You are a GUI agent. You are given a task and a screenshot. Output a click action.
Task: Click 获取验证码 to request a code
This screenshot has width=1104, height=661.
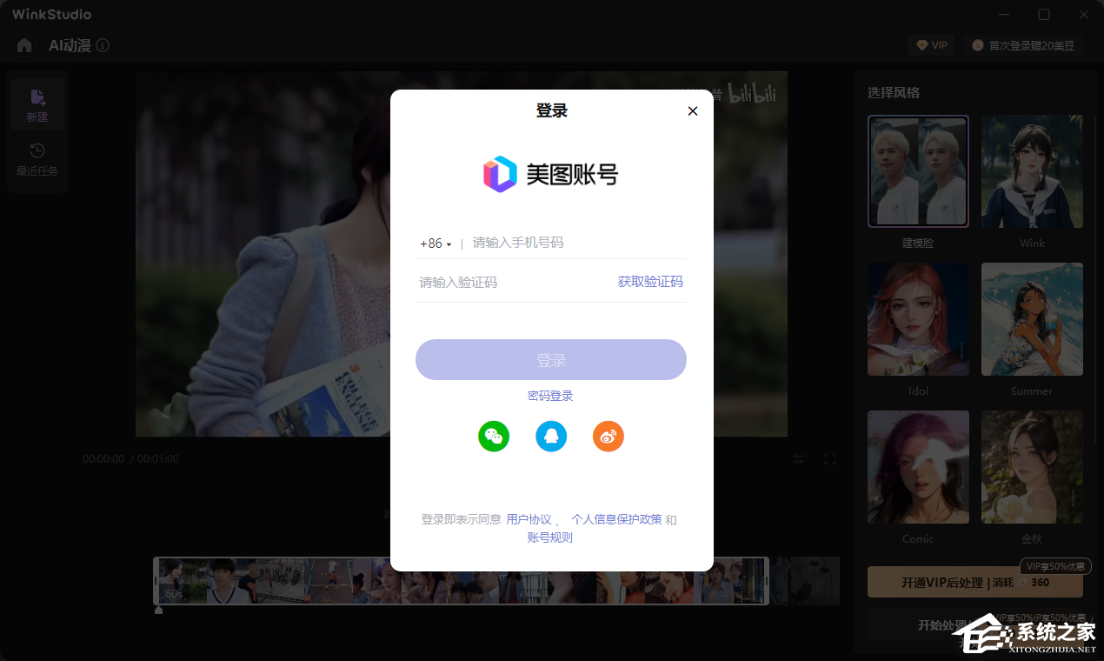650,282
